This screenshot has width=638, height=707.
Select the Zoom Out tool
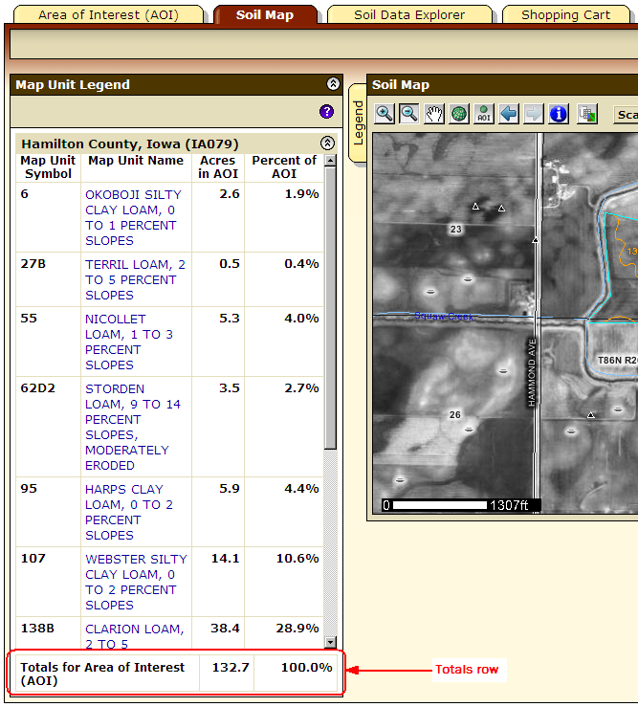click(409, 114)
